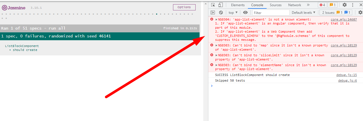
Task: Open the Default levels dropdown
Action: [x=304, y=12]
